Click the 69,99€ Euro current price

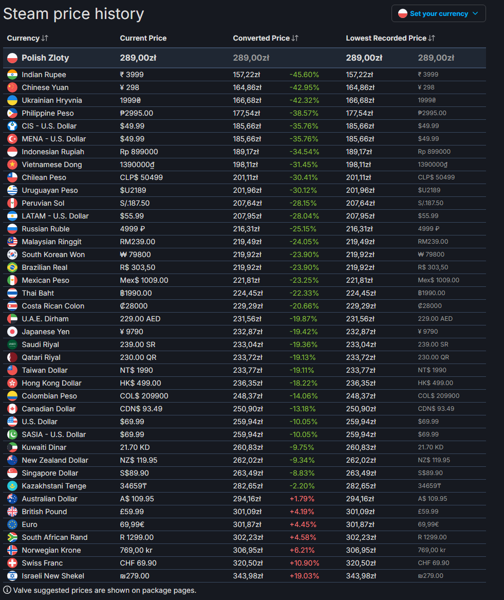(x=132, y=524)
